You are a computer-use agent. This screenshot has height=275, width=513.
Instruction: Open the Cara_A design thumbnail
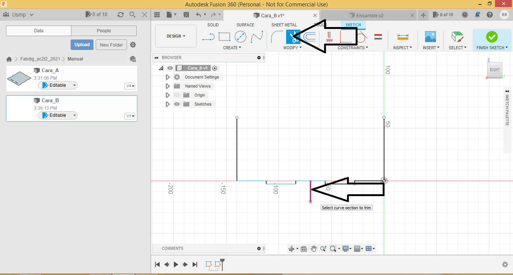coord(20,78)
